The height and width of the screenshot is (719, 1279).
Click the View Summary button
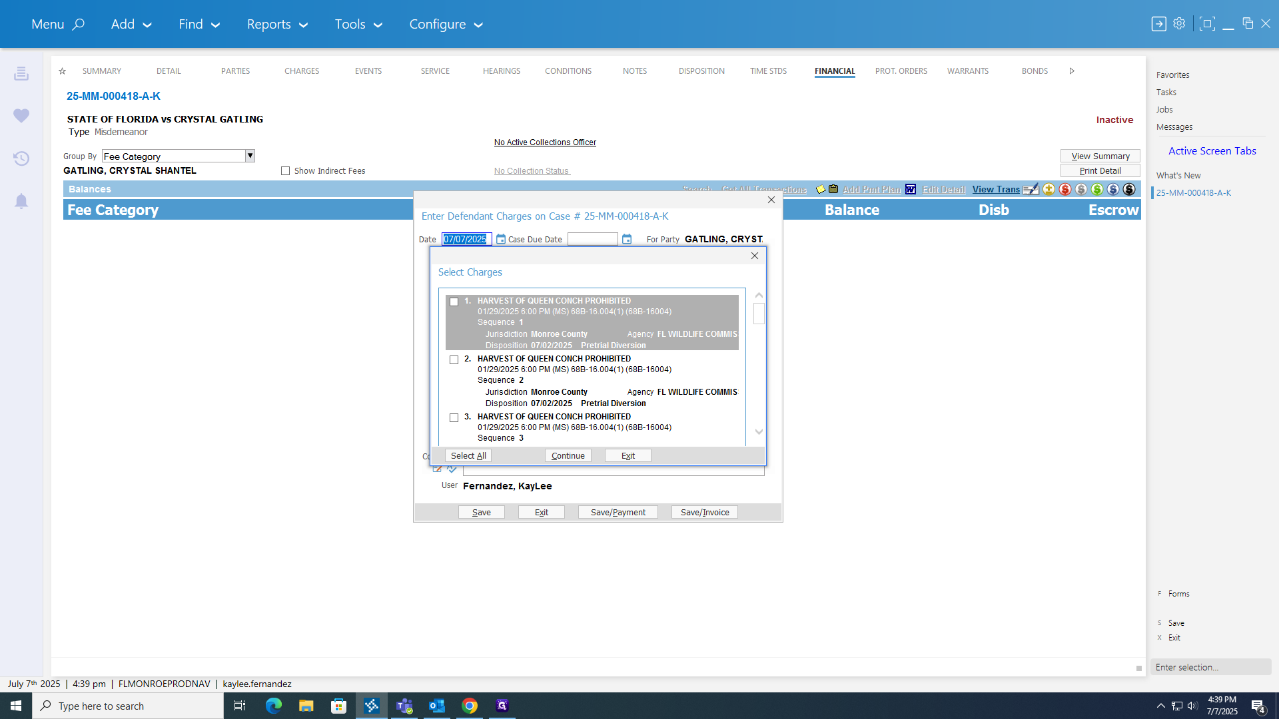1100,156
